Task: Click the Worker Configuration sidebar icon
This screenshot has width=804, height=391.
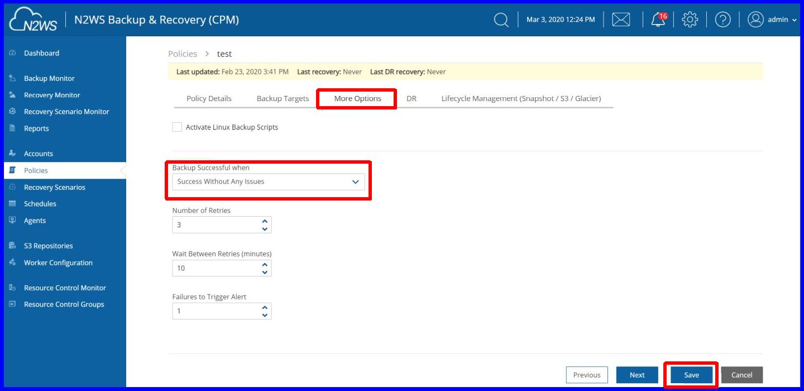Action: coord(12,263)
